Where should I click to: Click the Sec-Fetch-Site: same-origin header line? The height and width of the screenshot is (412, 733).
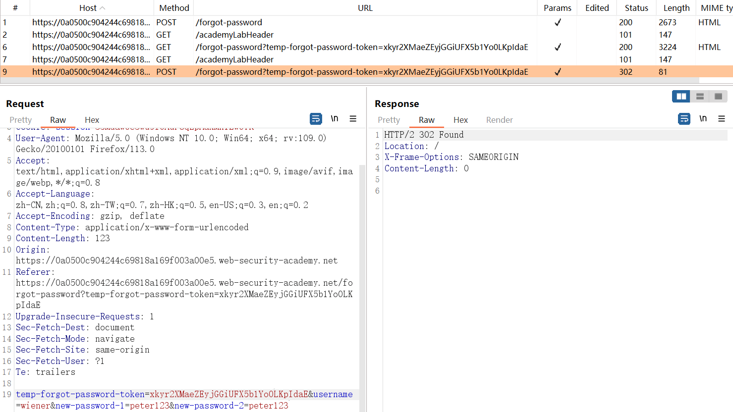pyautogui.click(x=83, y=350)
